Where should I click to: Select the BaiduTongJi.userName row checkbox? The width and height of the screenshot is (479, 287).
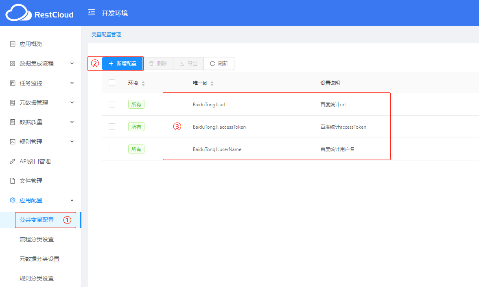click(112, 149)
